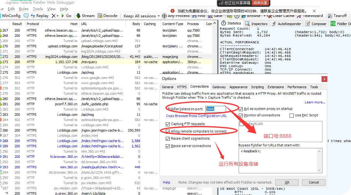This screenshot has height=195, width=351.
Task: Enable Use PAC Script checkbox
Action: coord(291,115)
